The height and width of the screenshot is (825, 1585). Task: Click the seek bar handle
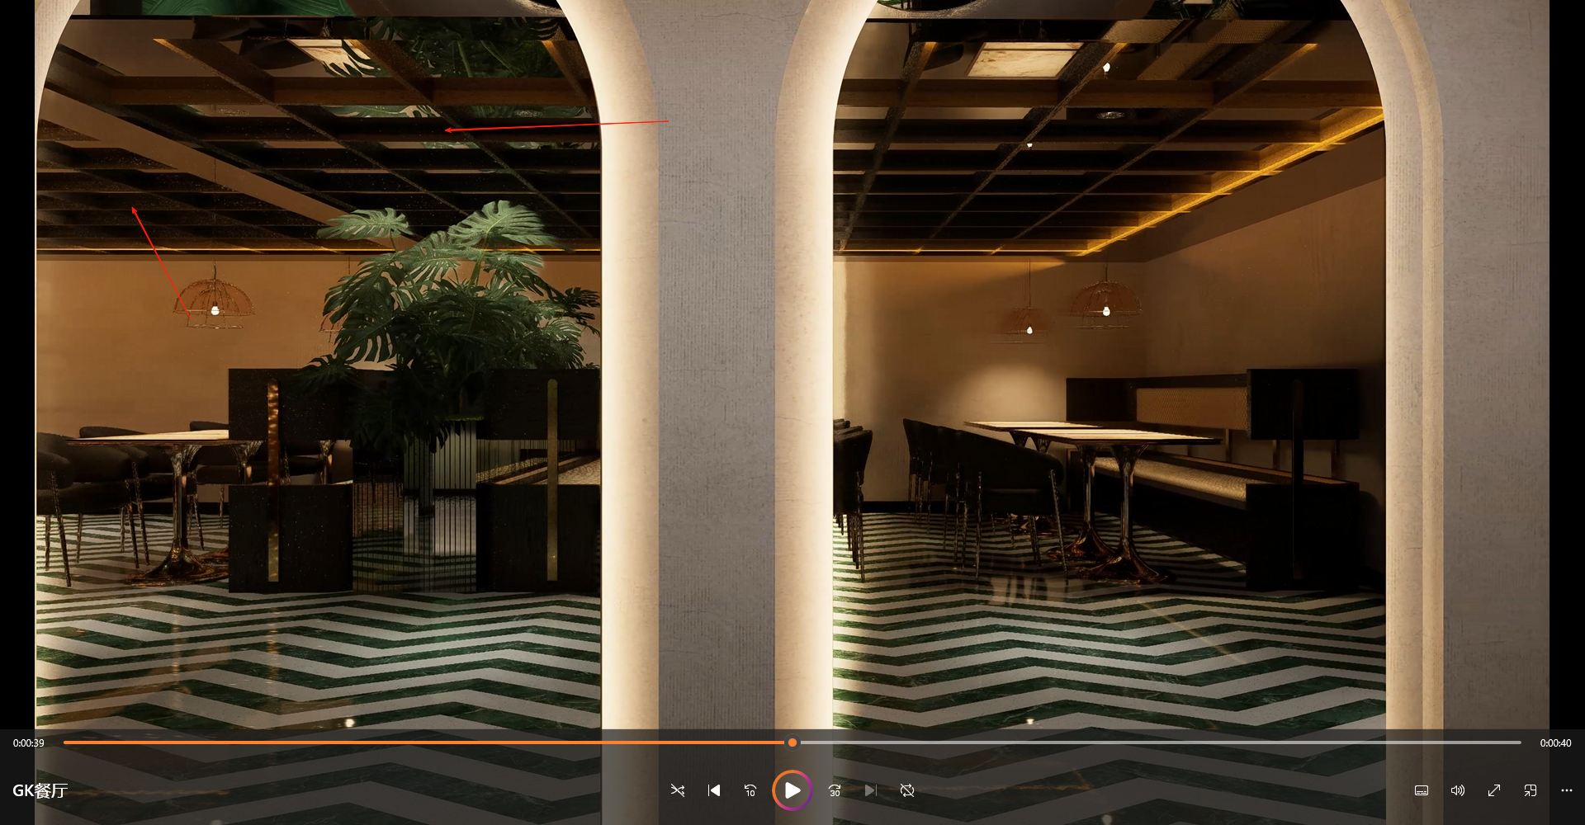pyautogui.click(x=792, y=742)
